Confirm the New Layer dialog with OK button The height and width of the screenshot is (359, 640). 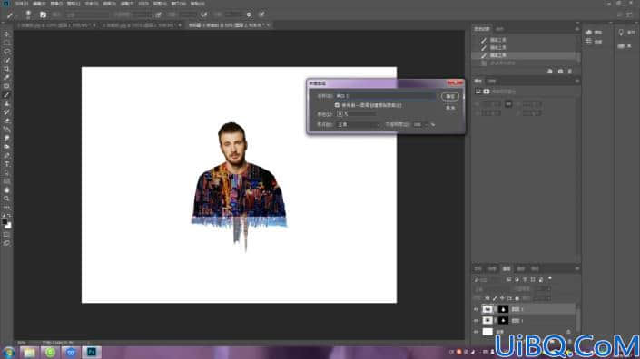pos(450,97)
